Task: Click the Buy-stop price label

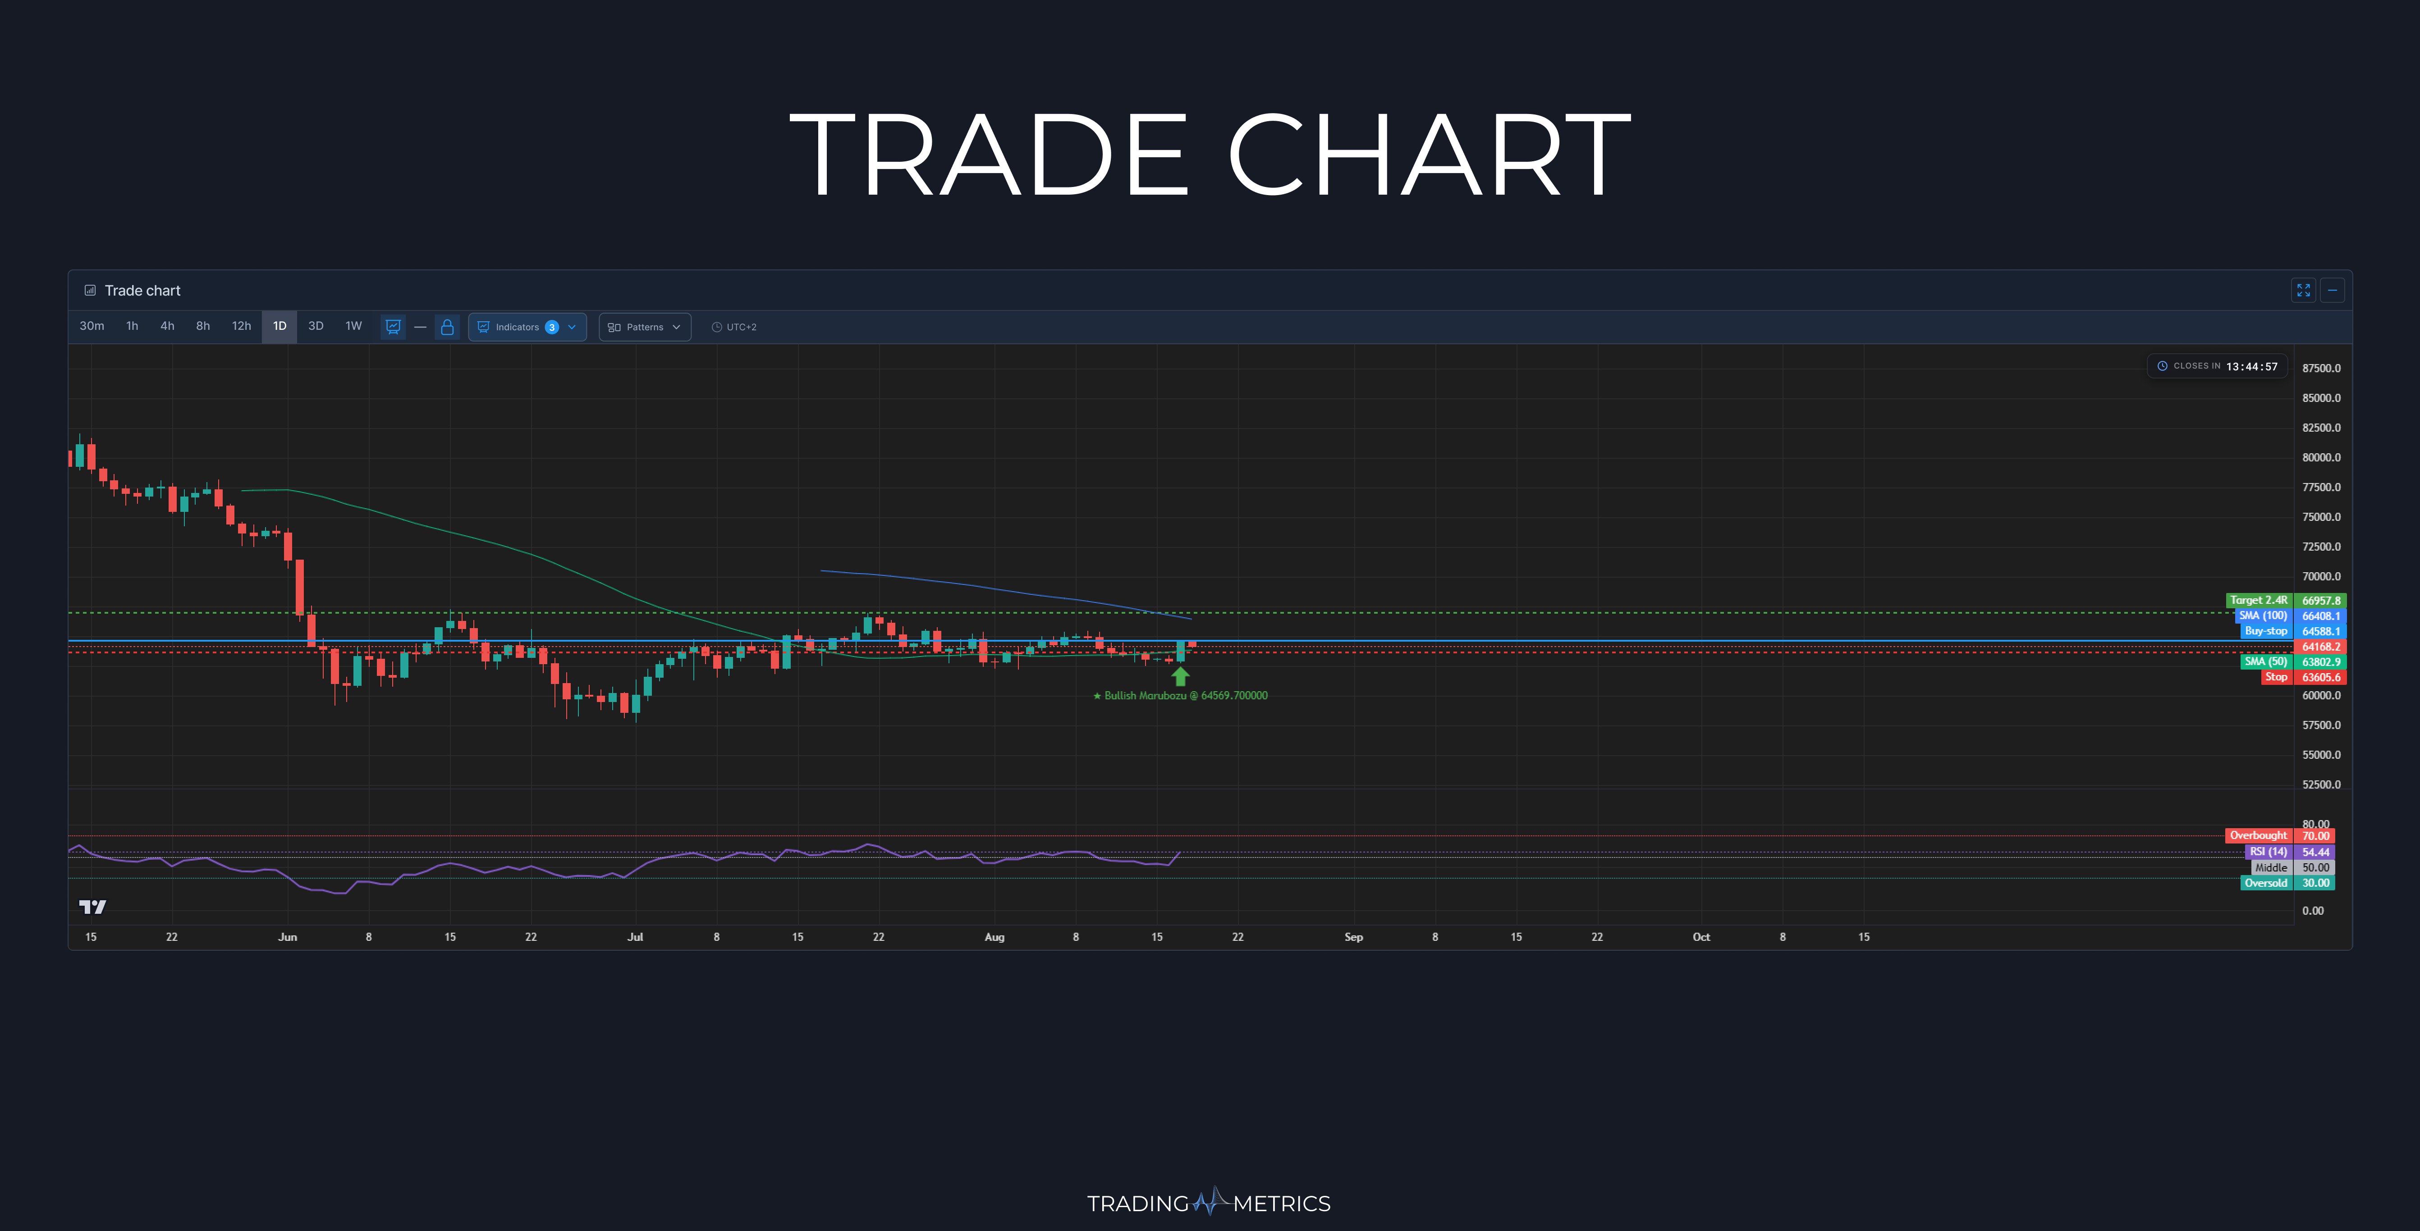Action: pos(2293,631)
